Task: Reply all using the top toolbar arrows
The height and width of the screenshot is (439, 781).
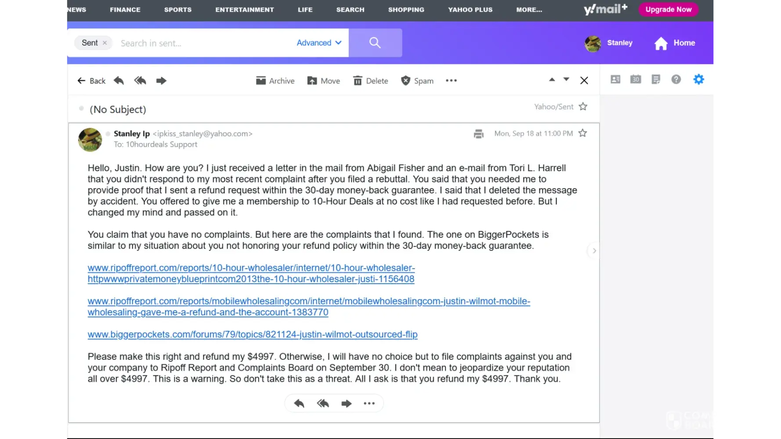Action: tap(140, 81)
